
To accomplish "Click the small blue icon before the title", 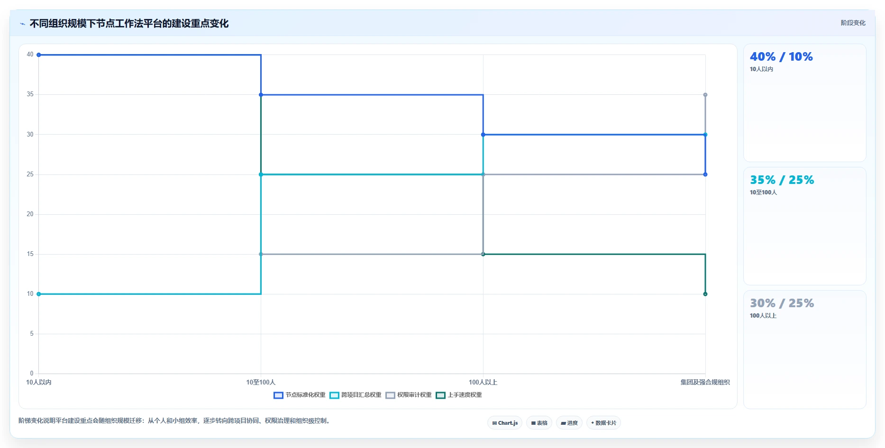I will [22, 24].
